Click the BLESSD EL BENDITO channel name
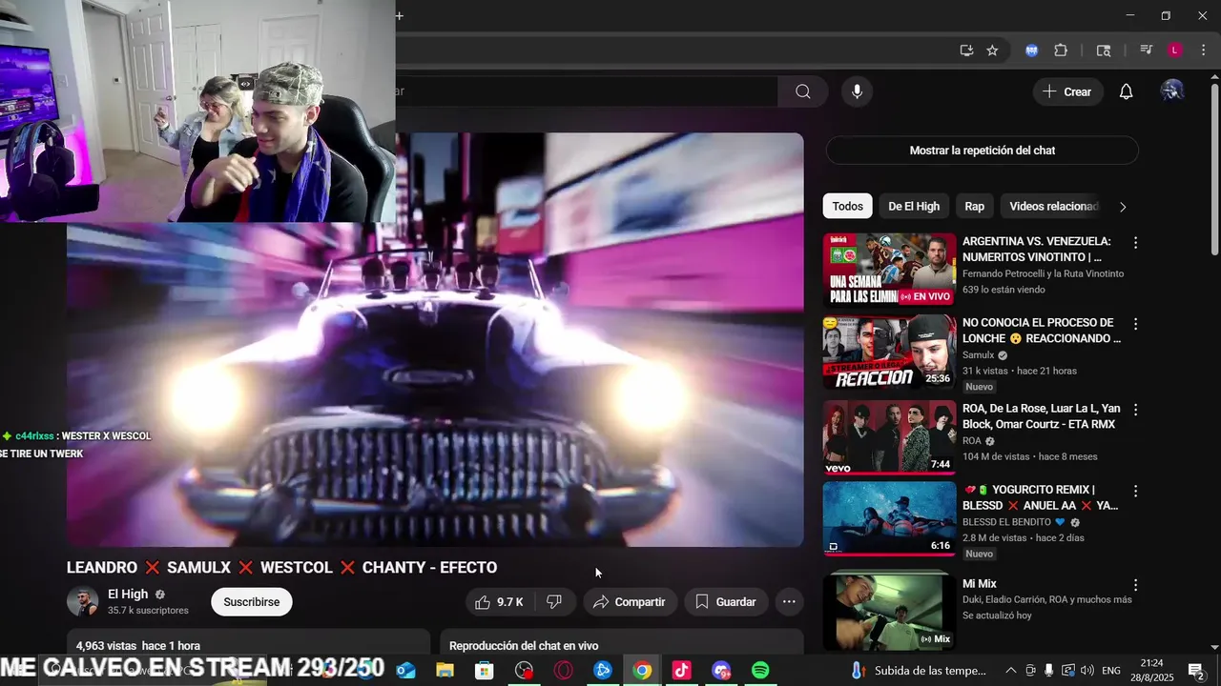 click(1006, 522)
